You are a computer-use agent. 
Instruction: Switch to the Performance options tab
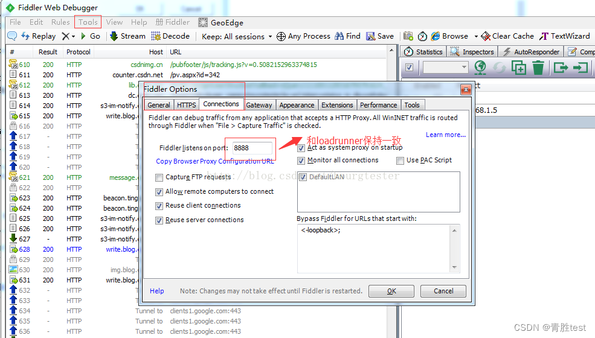click(378, 104)
